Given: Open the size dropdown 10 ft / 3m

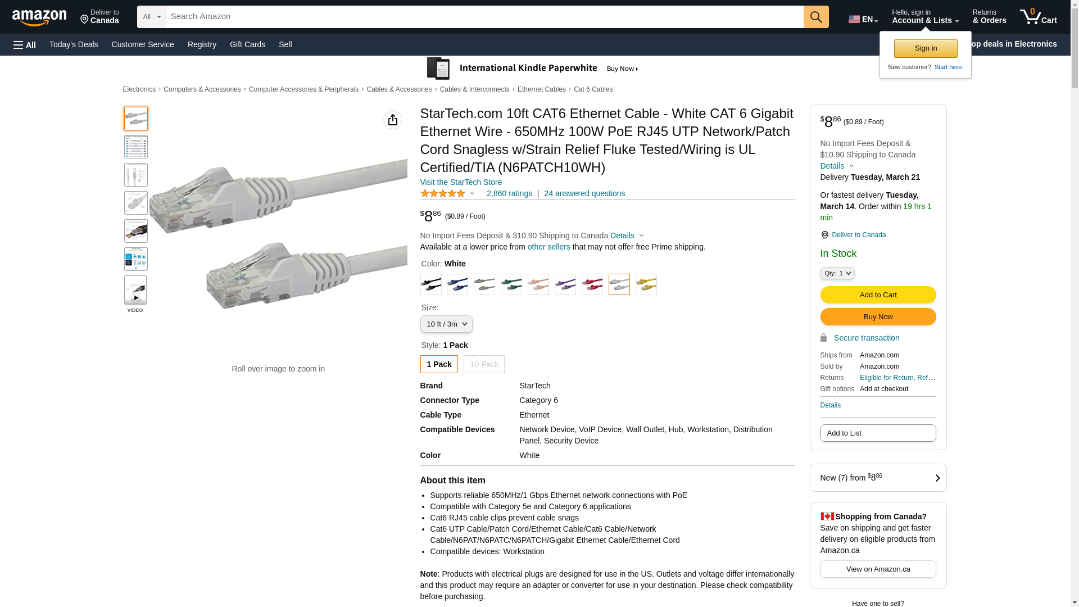Looking at the screenshot, I should click(x=446, y=324).
